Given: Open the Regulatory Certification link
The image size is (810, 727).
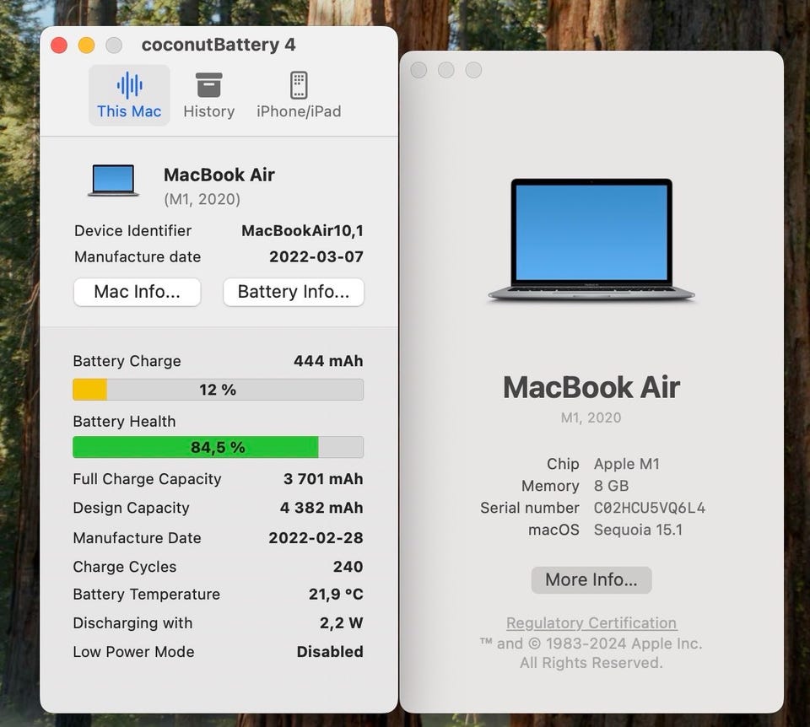Looking at the screenshot, I should click(591, 622).
